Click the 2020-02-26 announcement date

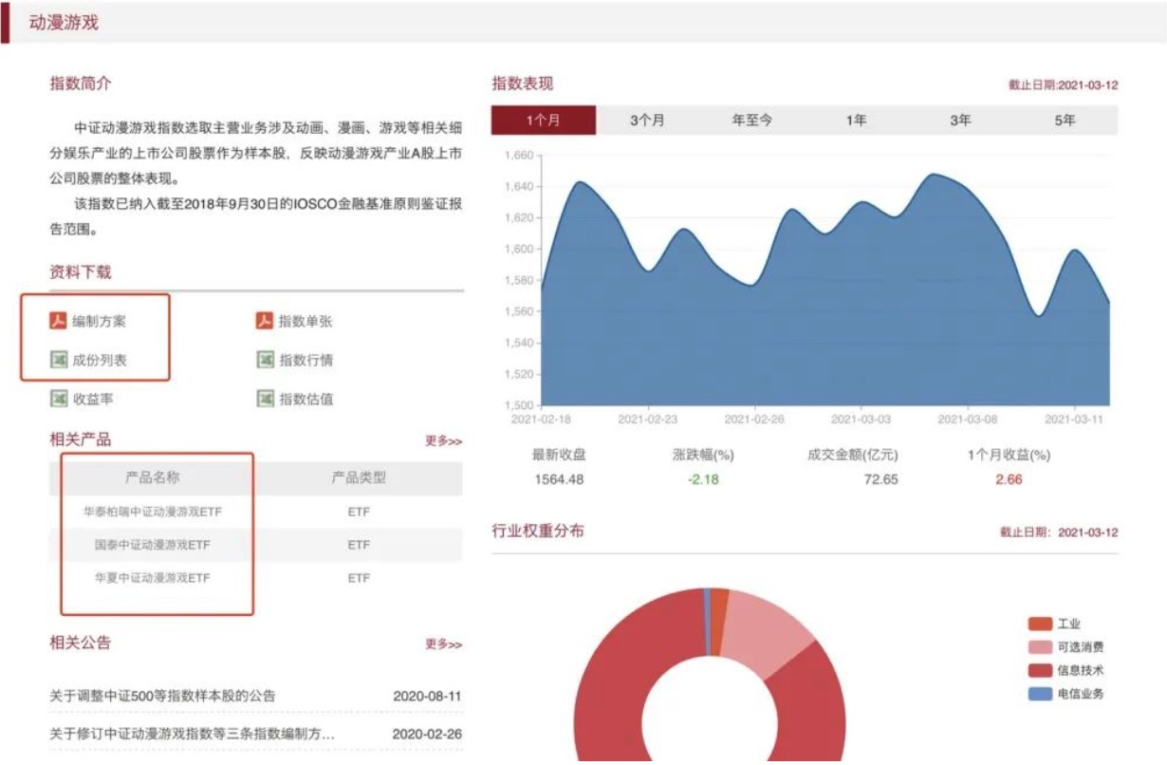[x=427, y=734]
